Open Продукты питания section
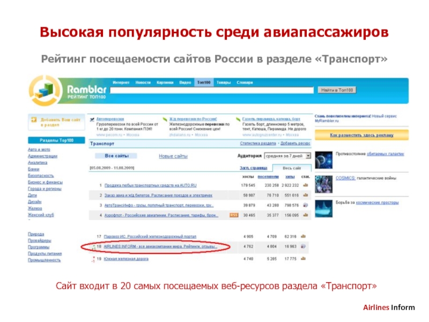This screenshot has height=322, width=429. point(45,254)
